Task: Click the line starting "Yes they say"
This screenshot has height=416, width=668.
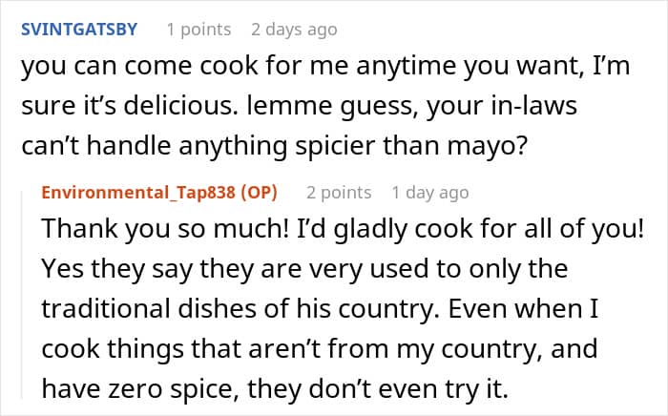Action: point(305,270)
